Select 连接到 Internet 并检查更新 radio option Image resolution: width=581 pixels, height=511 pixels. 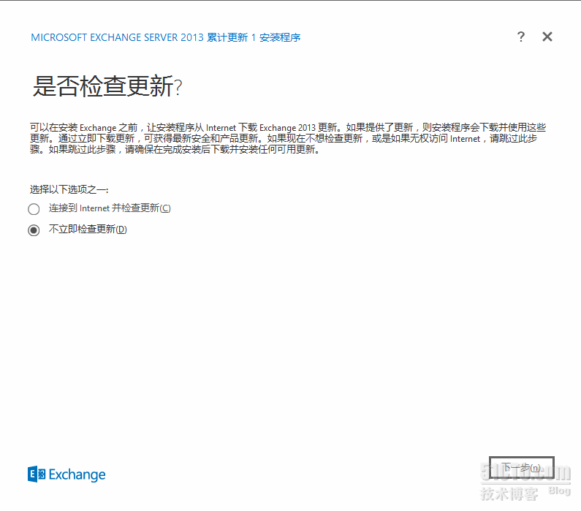pos(34,209)
